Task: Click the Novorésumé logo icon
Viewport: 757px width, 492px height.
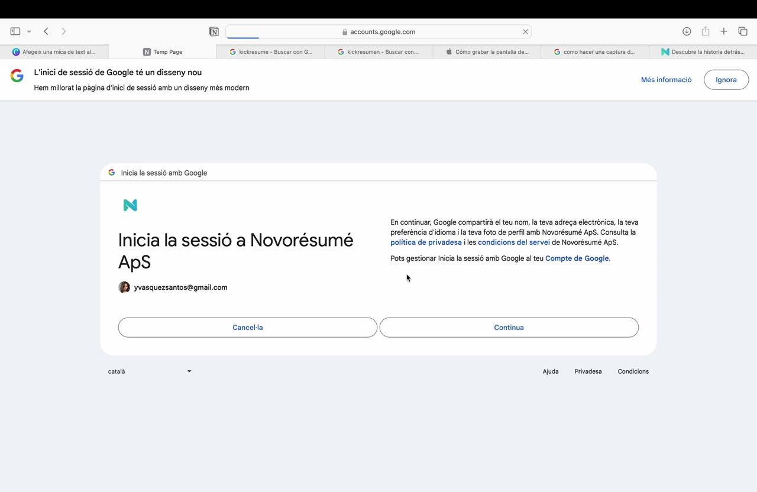Action: (x=130, y=205)
